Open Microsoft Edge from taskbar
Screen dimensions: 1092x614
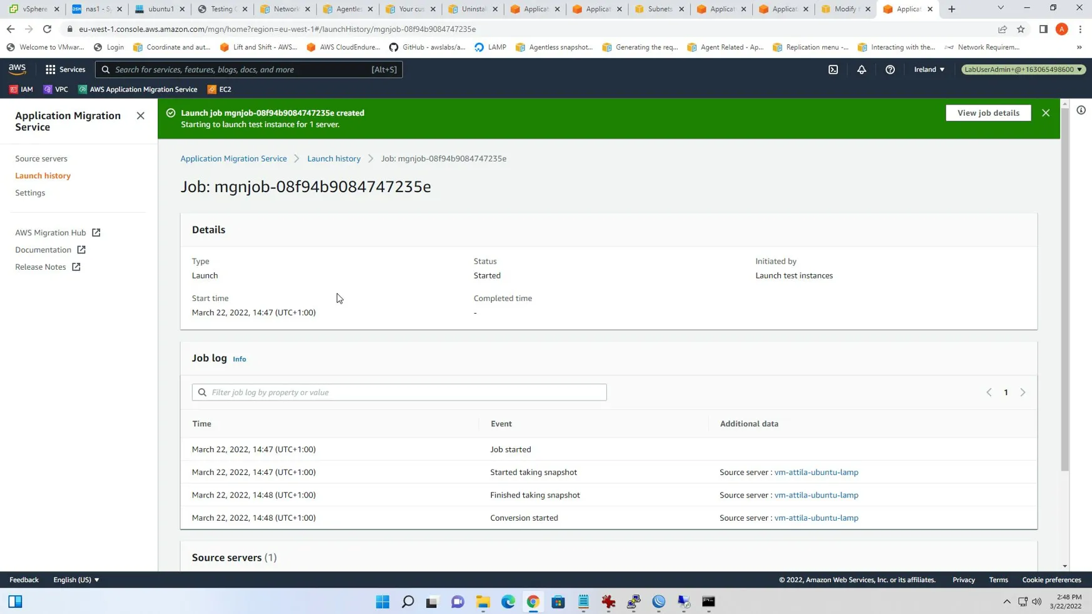[x=508, y=601]
